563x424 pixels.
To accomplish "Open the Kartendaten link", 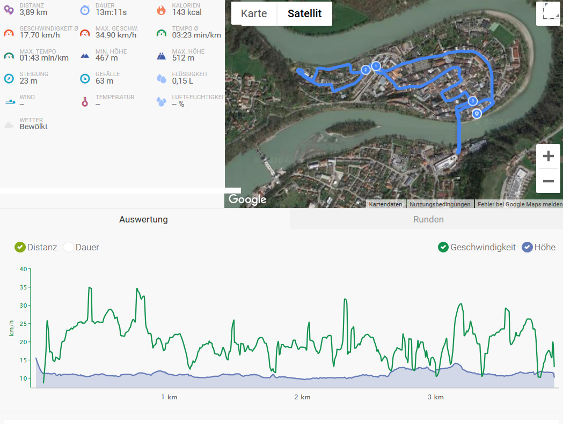I will (x=386, y=204).
